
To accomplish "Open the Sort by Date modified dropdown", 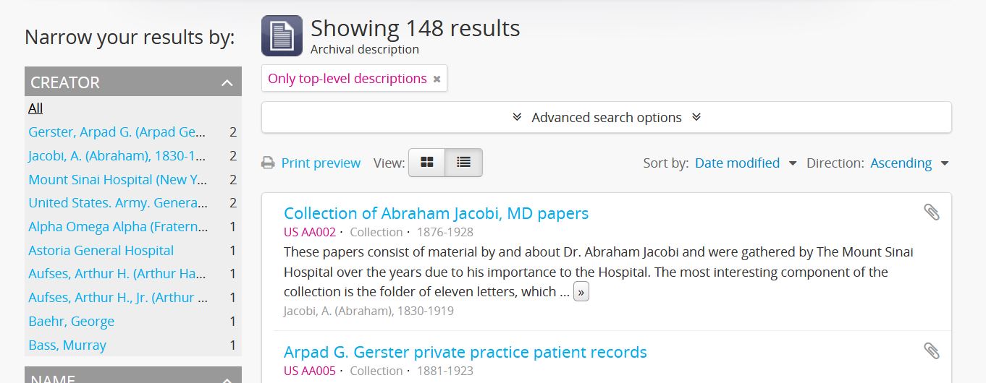I will (745, 163).
